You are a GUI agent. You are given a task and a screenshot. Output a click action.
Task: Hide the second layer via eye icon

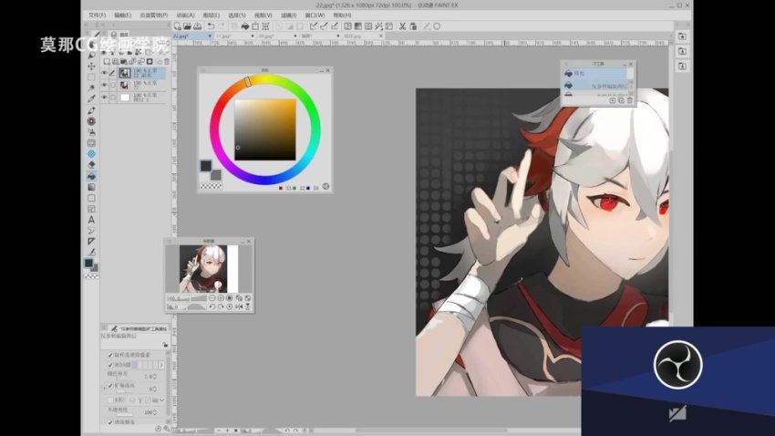point(104,85)
